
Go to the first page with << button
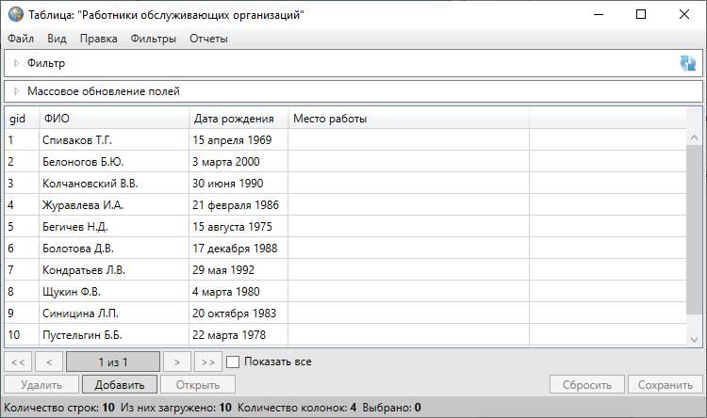(18, 362)
